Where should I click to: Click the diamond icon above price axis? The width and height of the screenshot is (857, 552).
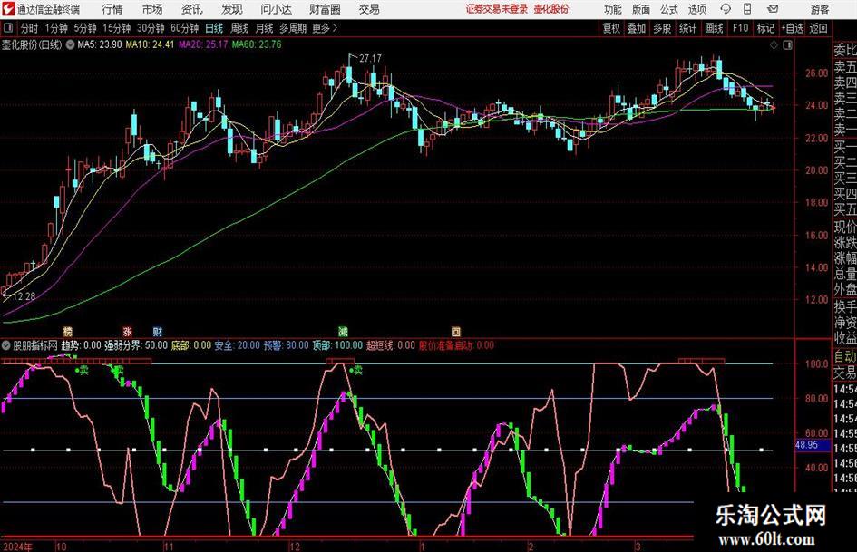point(774,45)
